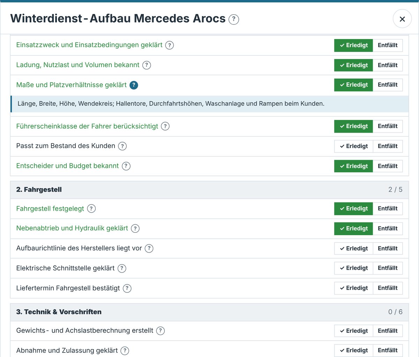Screen dimensions: 419x357
Task: Mark Abnahme und Zulassung geklärt as Erledigt
Action: coord(353,350)
